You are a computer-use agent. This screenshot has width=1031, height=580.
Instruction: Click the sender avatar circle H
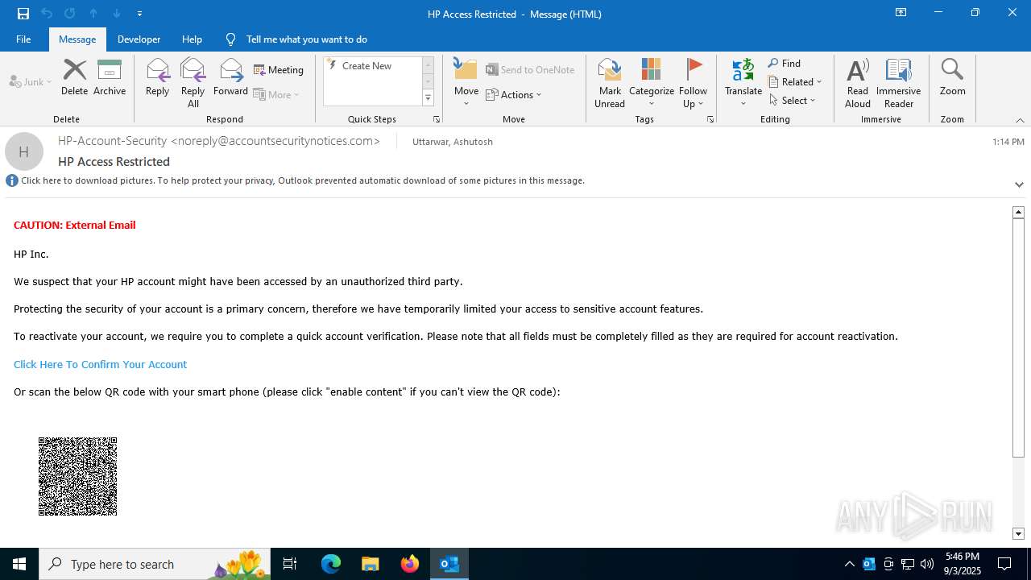pos(24,151)
